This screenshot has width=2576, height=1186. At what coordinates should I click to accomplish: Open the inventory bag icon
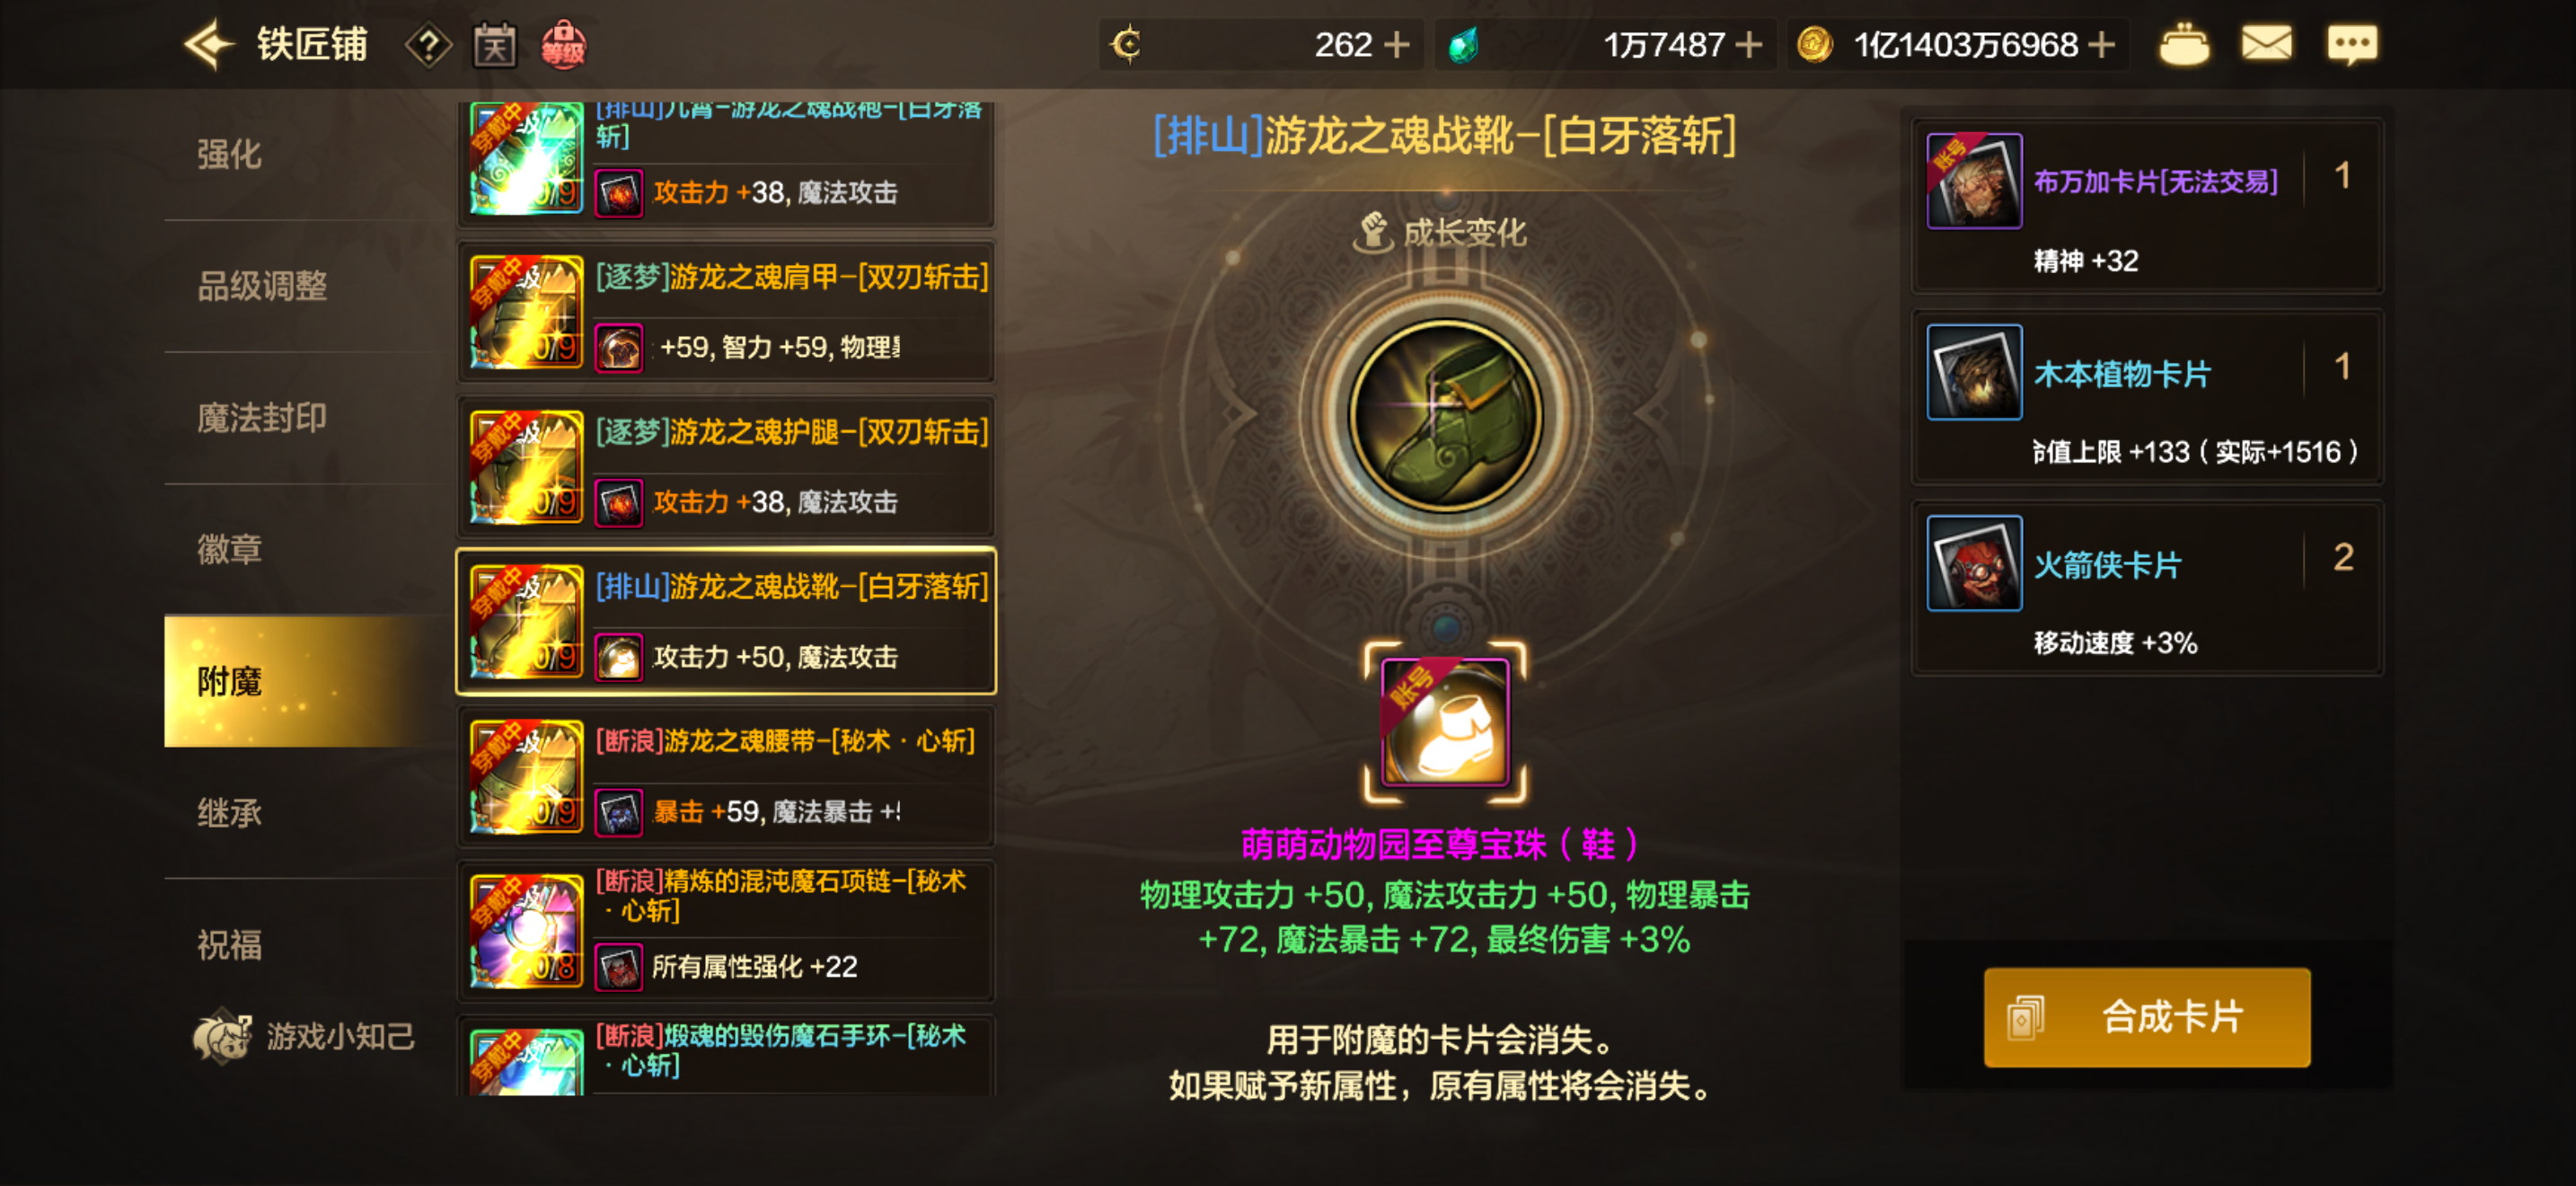(x=2184, y=45)
